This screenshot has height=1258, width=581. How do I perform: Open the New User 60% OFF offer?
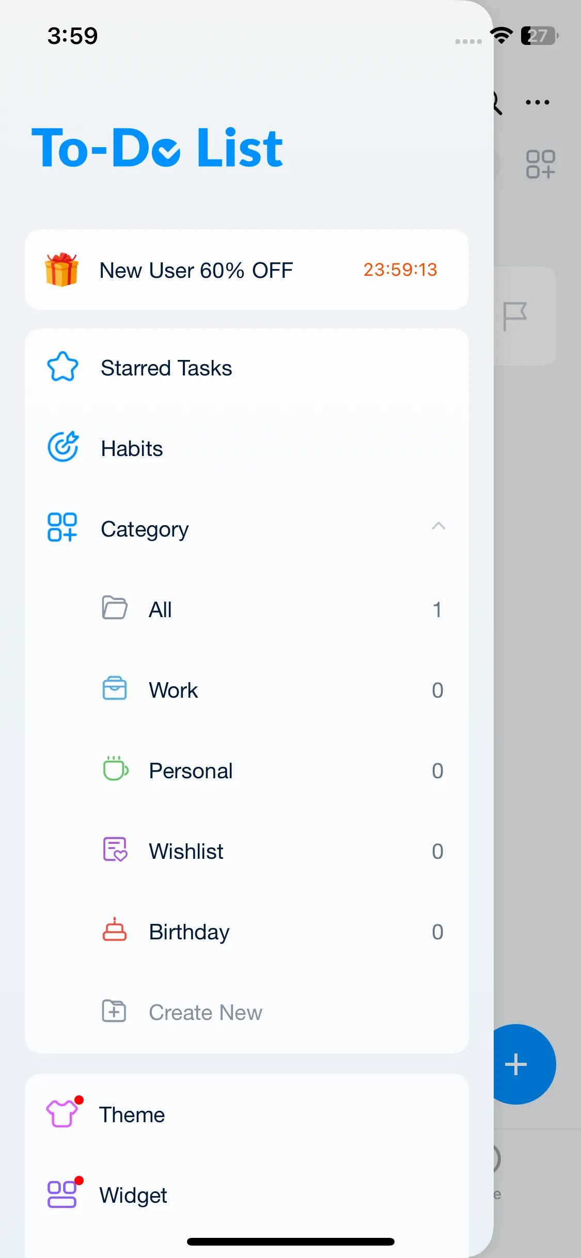(x=196, y=270)
